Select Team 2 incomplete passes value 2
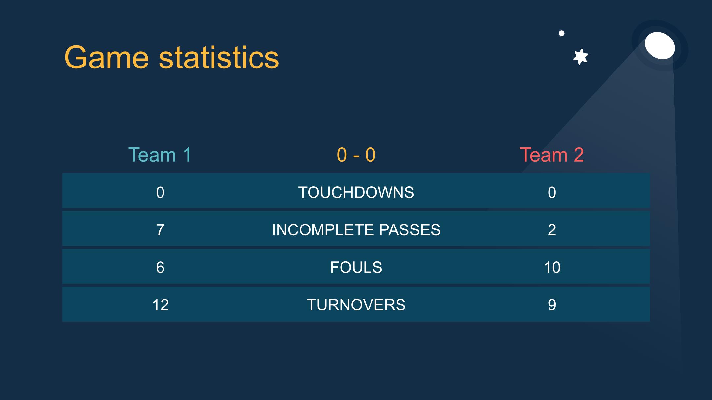The image size is (712, 400). [552, 230]
